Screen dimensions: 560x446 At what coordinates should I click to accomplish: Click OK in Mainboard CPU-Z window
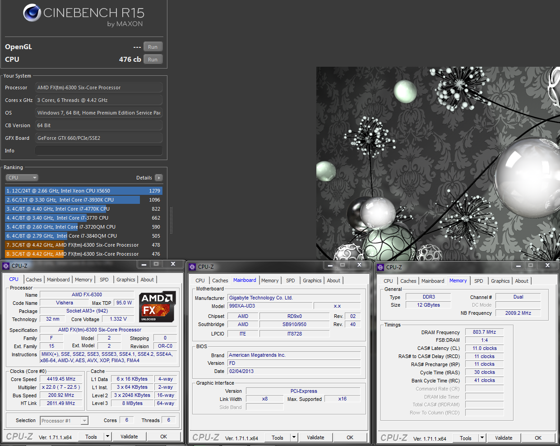[350, 437]
